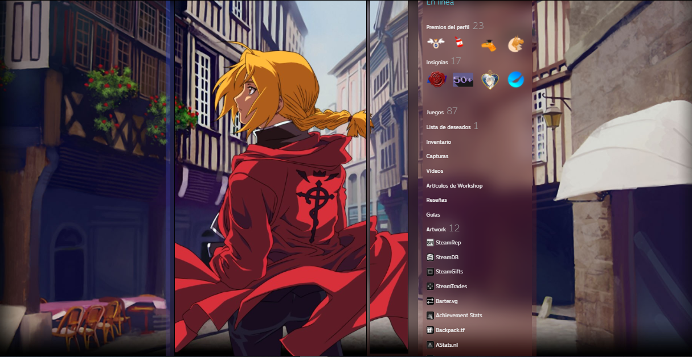This screenshot has width=692, height=357.
Task: Open the blue circular swoosh badge
Action: tap(516, 80)
